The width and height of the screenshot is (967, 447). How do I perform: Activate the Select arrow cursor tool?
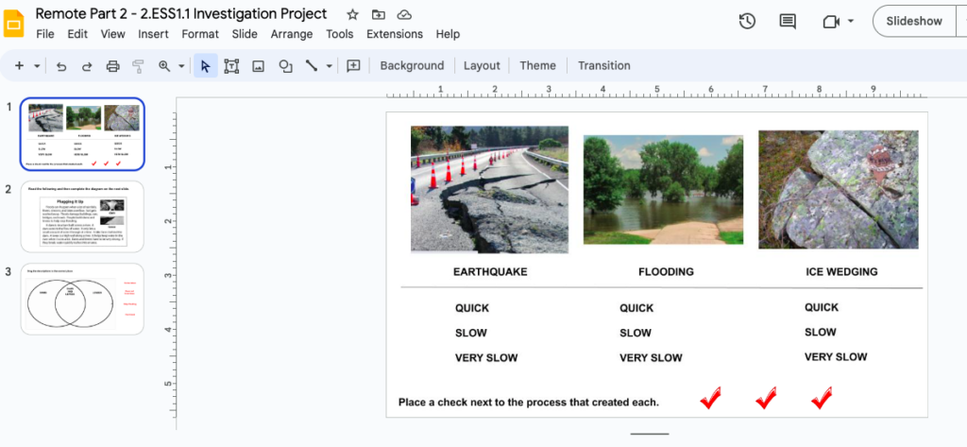click(205, 66)
